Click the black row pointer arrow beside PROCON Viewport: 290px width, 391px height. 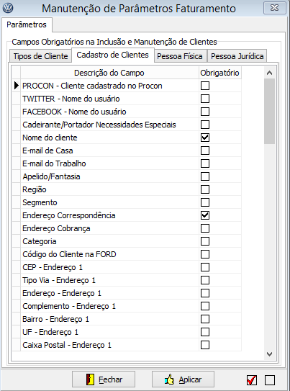click(17, 86)
